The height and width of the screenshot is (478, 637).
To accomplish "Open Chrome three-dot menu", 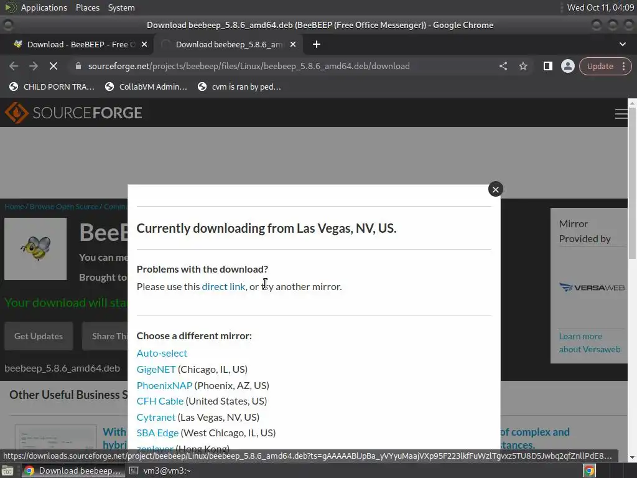I will (x=623, y=66).
